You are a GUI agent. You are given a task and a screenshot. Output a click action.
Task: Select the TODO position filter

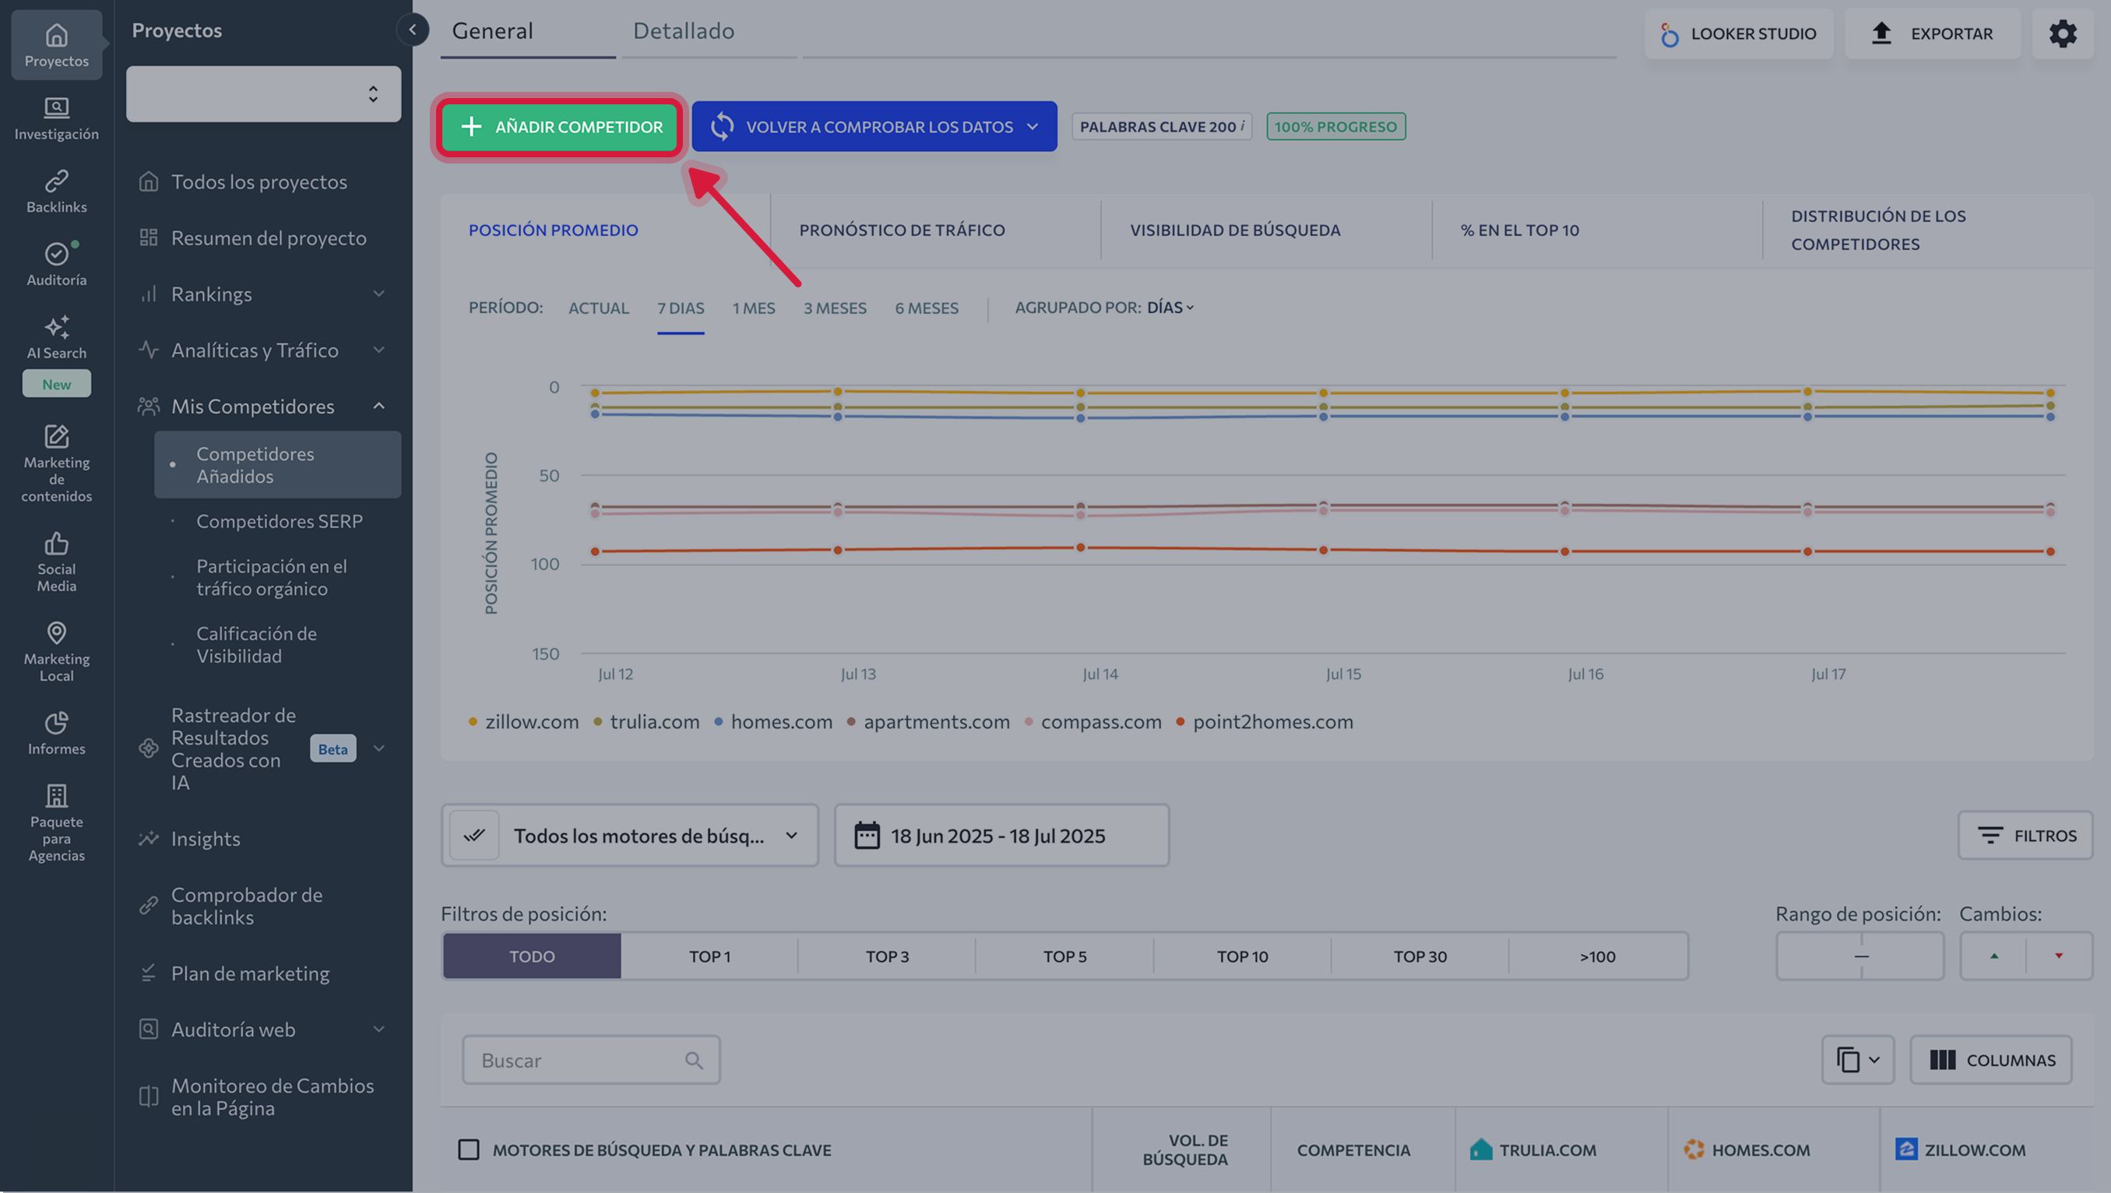(532, 956)
